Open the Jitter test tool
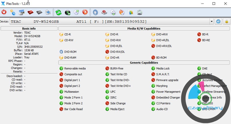The width and height of the screenshot is (231, 124). click(139, 12)
